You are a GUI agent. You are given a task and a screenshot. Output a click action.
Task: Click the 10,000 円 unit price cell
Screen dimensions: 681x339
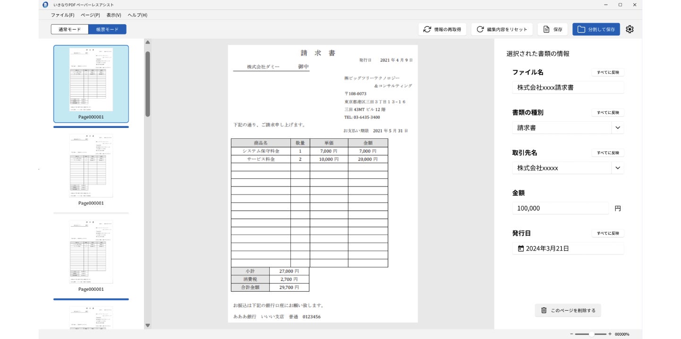click(329, 159)
